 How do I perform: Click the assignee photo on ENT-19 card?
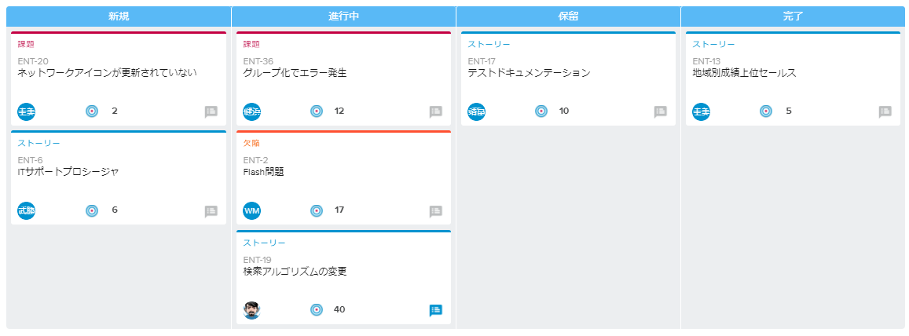point(252,310)
